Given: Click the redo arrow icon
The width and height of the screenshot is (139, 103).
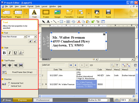Looking at the screenshot, I should coord(98,22).
